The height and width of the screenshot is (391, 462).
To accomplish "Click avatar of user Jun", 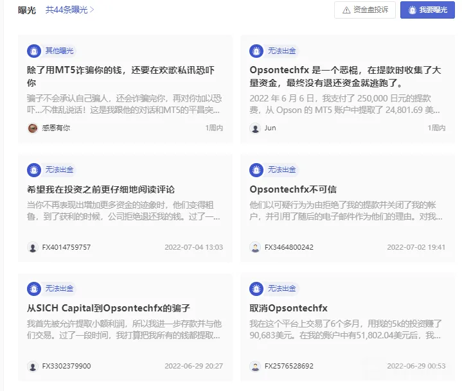I will coord(255,128).
